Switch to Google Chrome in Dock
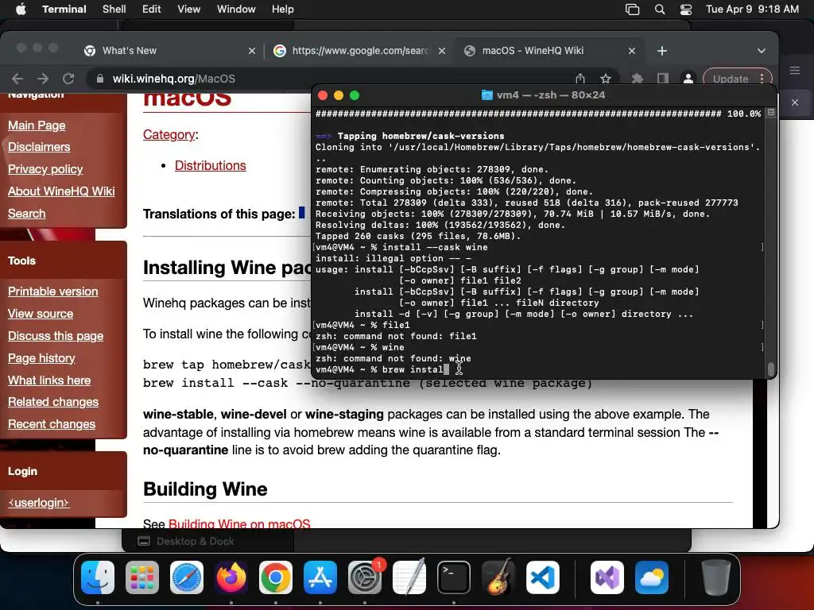Image resolution: width=814 pixels, height=610 pixels. pos(276,577)
